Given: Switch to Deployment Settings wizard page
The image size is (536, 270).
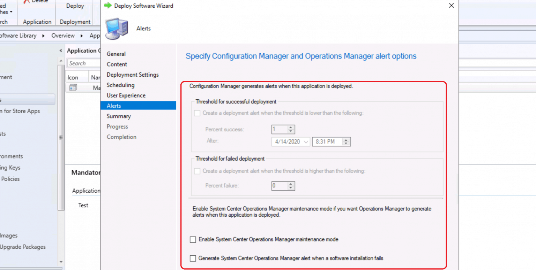Looking at the screenshot, I should pyautogui.click(x=133, y=75).
